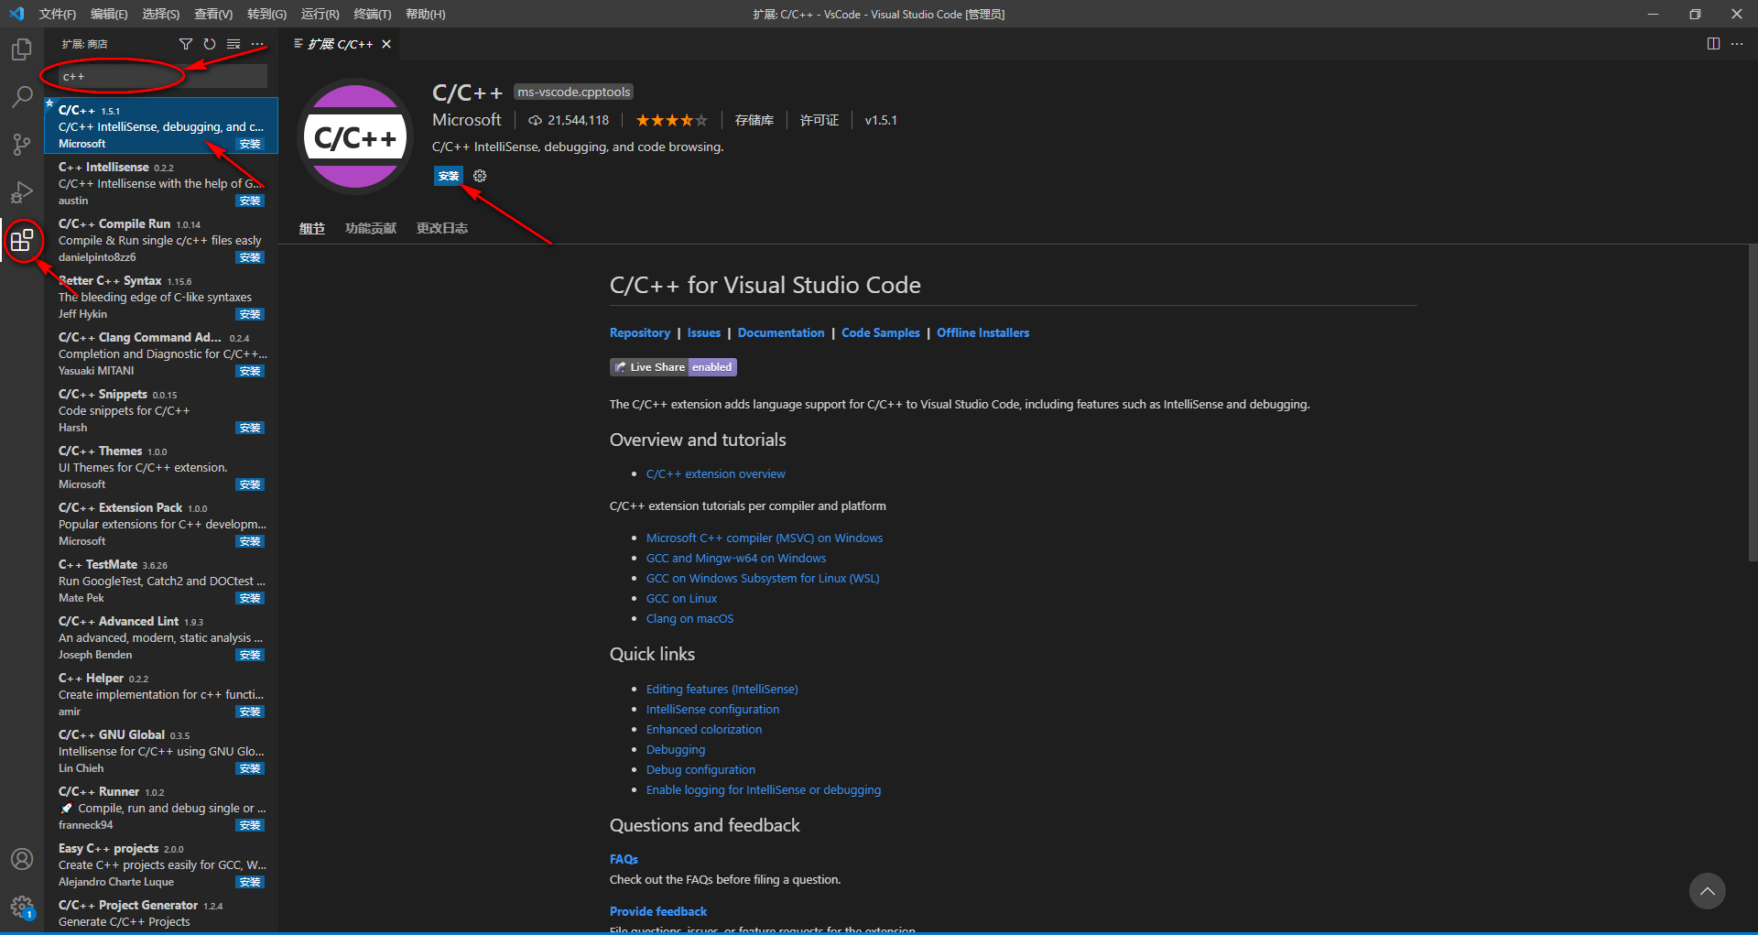Open the Source Control view
This screenshot has height=935, width=1758.
coord(22,145)
